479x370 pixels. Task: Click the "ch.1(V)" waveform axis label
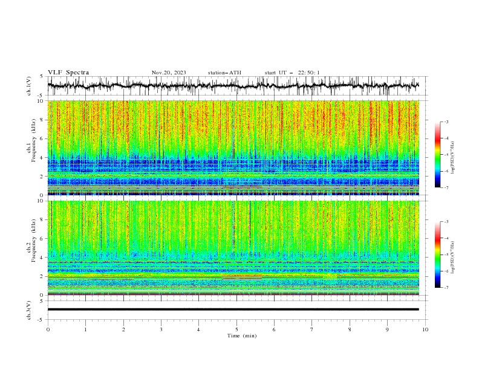click(x=29, y=86)
